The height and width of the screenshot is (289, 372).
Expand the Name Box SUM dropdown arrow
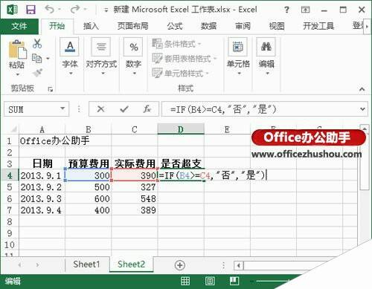click(x=62, y=108)
